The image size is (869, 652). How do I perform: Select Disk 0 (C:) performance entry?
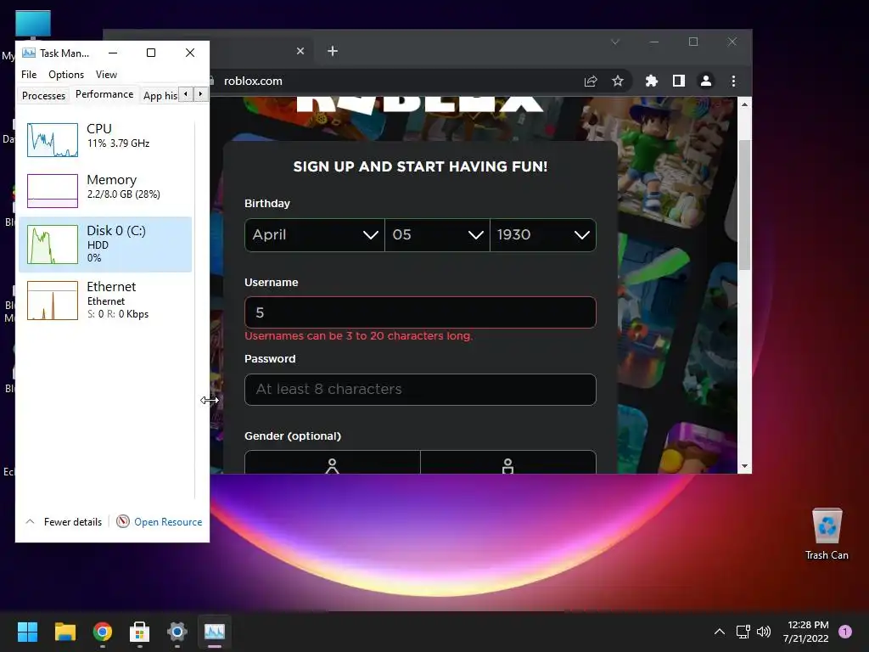tap(105, 244)
